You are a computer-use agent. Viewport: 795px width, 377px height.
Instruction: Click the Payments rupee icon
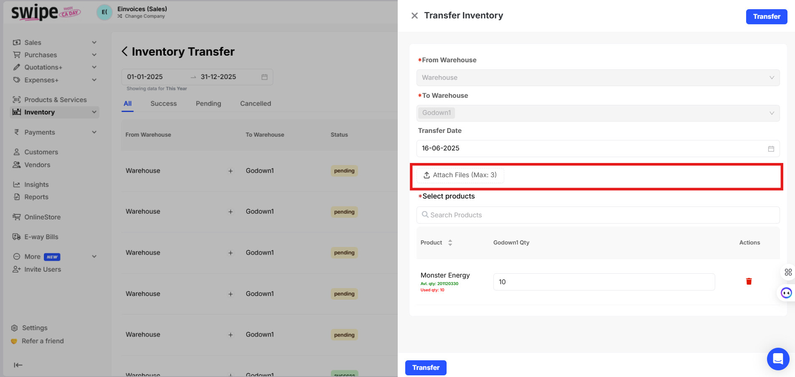17,132
